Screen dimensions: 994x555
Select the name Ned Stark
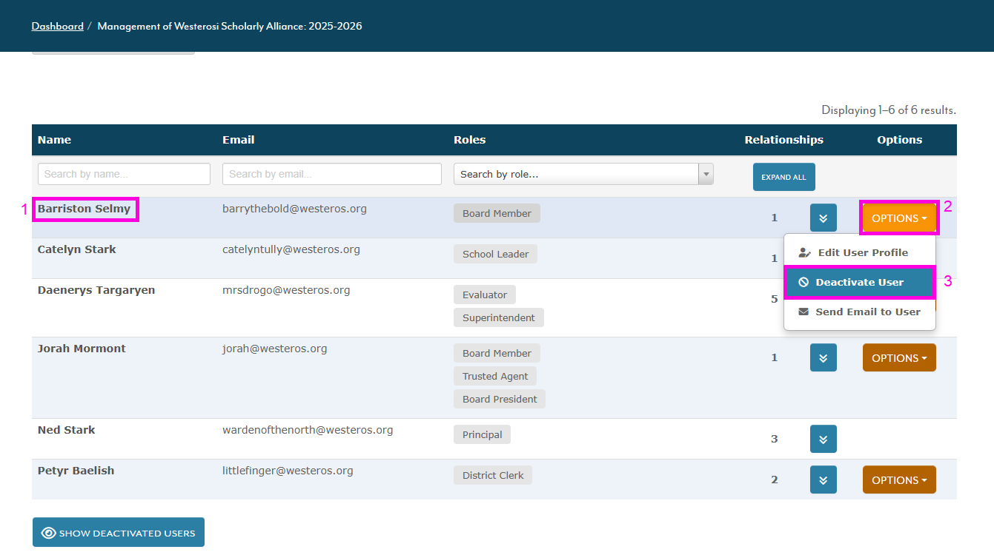pos(67,430)
